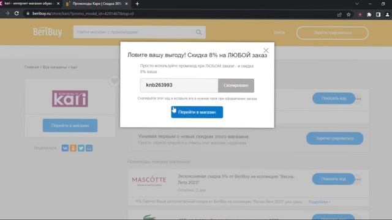Share via Odnoklassniki icon
This screenshot has width=392, height=220.
(73, 148)
